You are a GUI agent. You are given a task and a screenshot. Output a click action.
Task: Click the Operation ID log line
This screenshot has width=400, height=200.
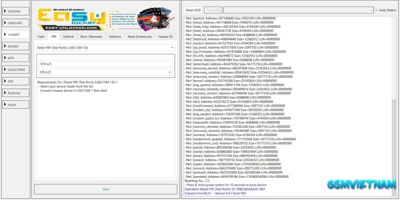[225, 189]
